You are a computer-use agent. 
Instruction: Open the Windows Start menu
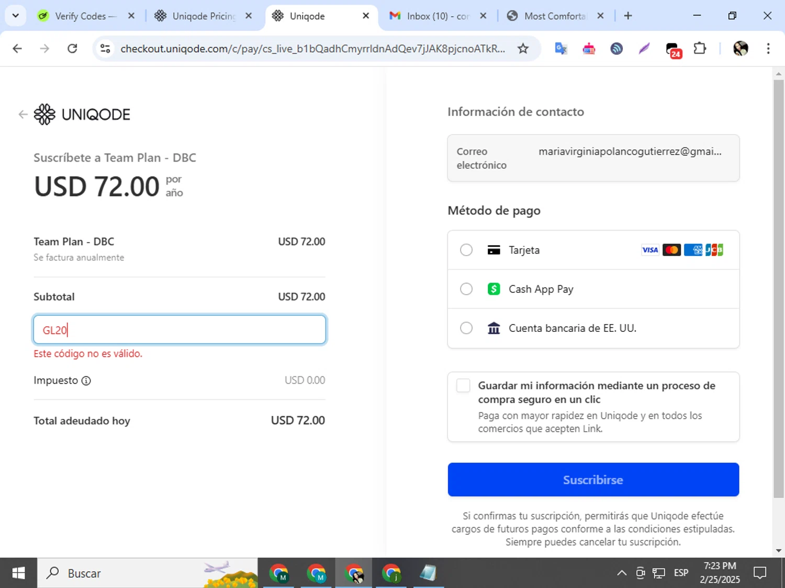click(18, 573)
